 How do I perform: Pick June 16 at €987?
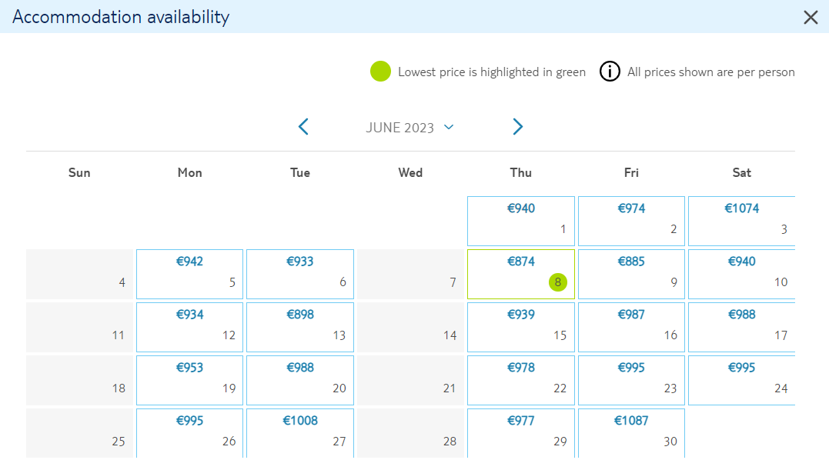click(x=631, y=327)
